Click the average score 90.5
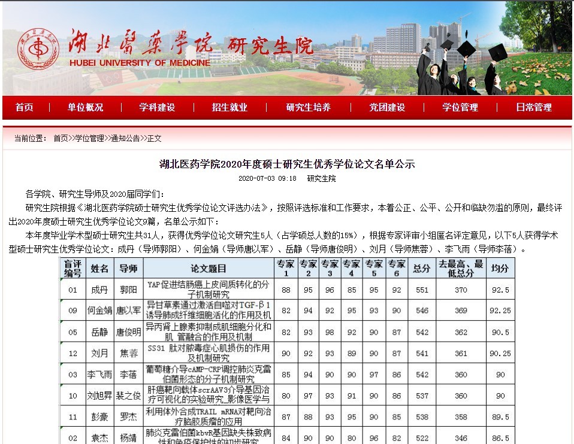Screen dimensions: 574x444 tap(500, 332)
